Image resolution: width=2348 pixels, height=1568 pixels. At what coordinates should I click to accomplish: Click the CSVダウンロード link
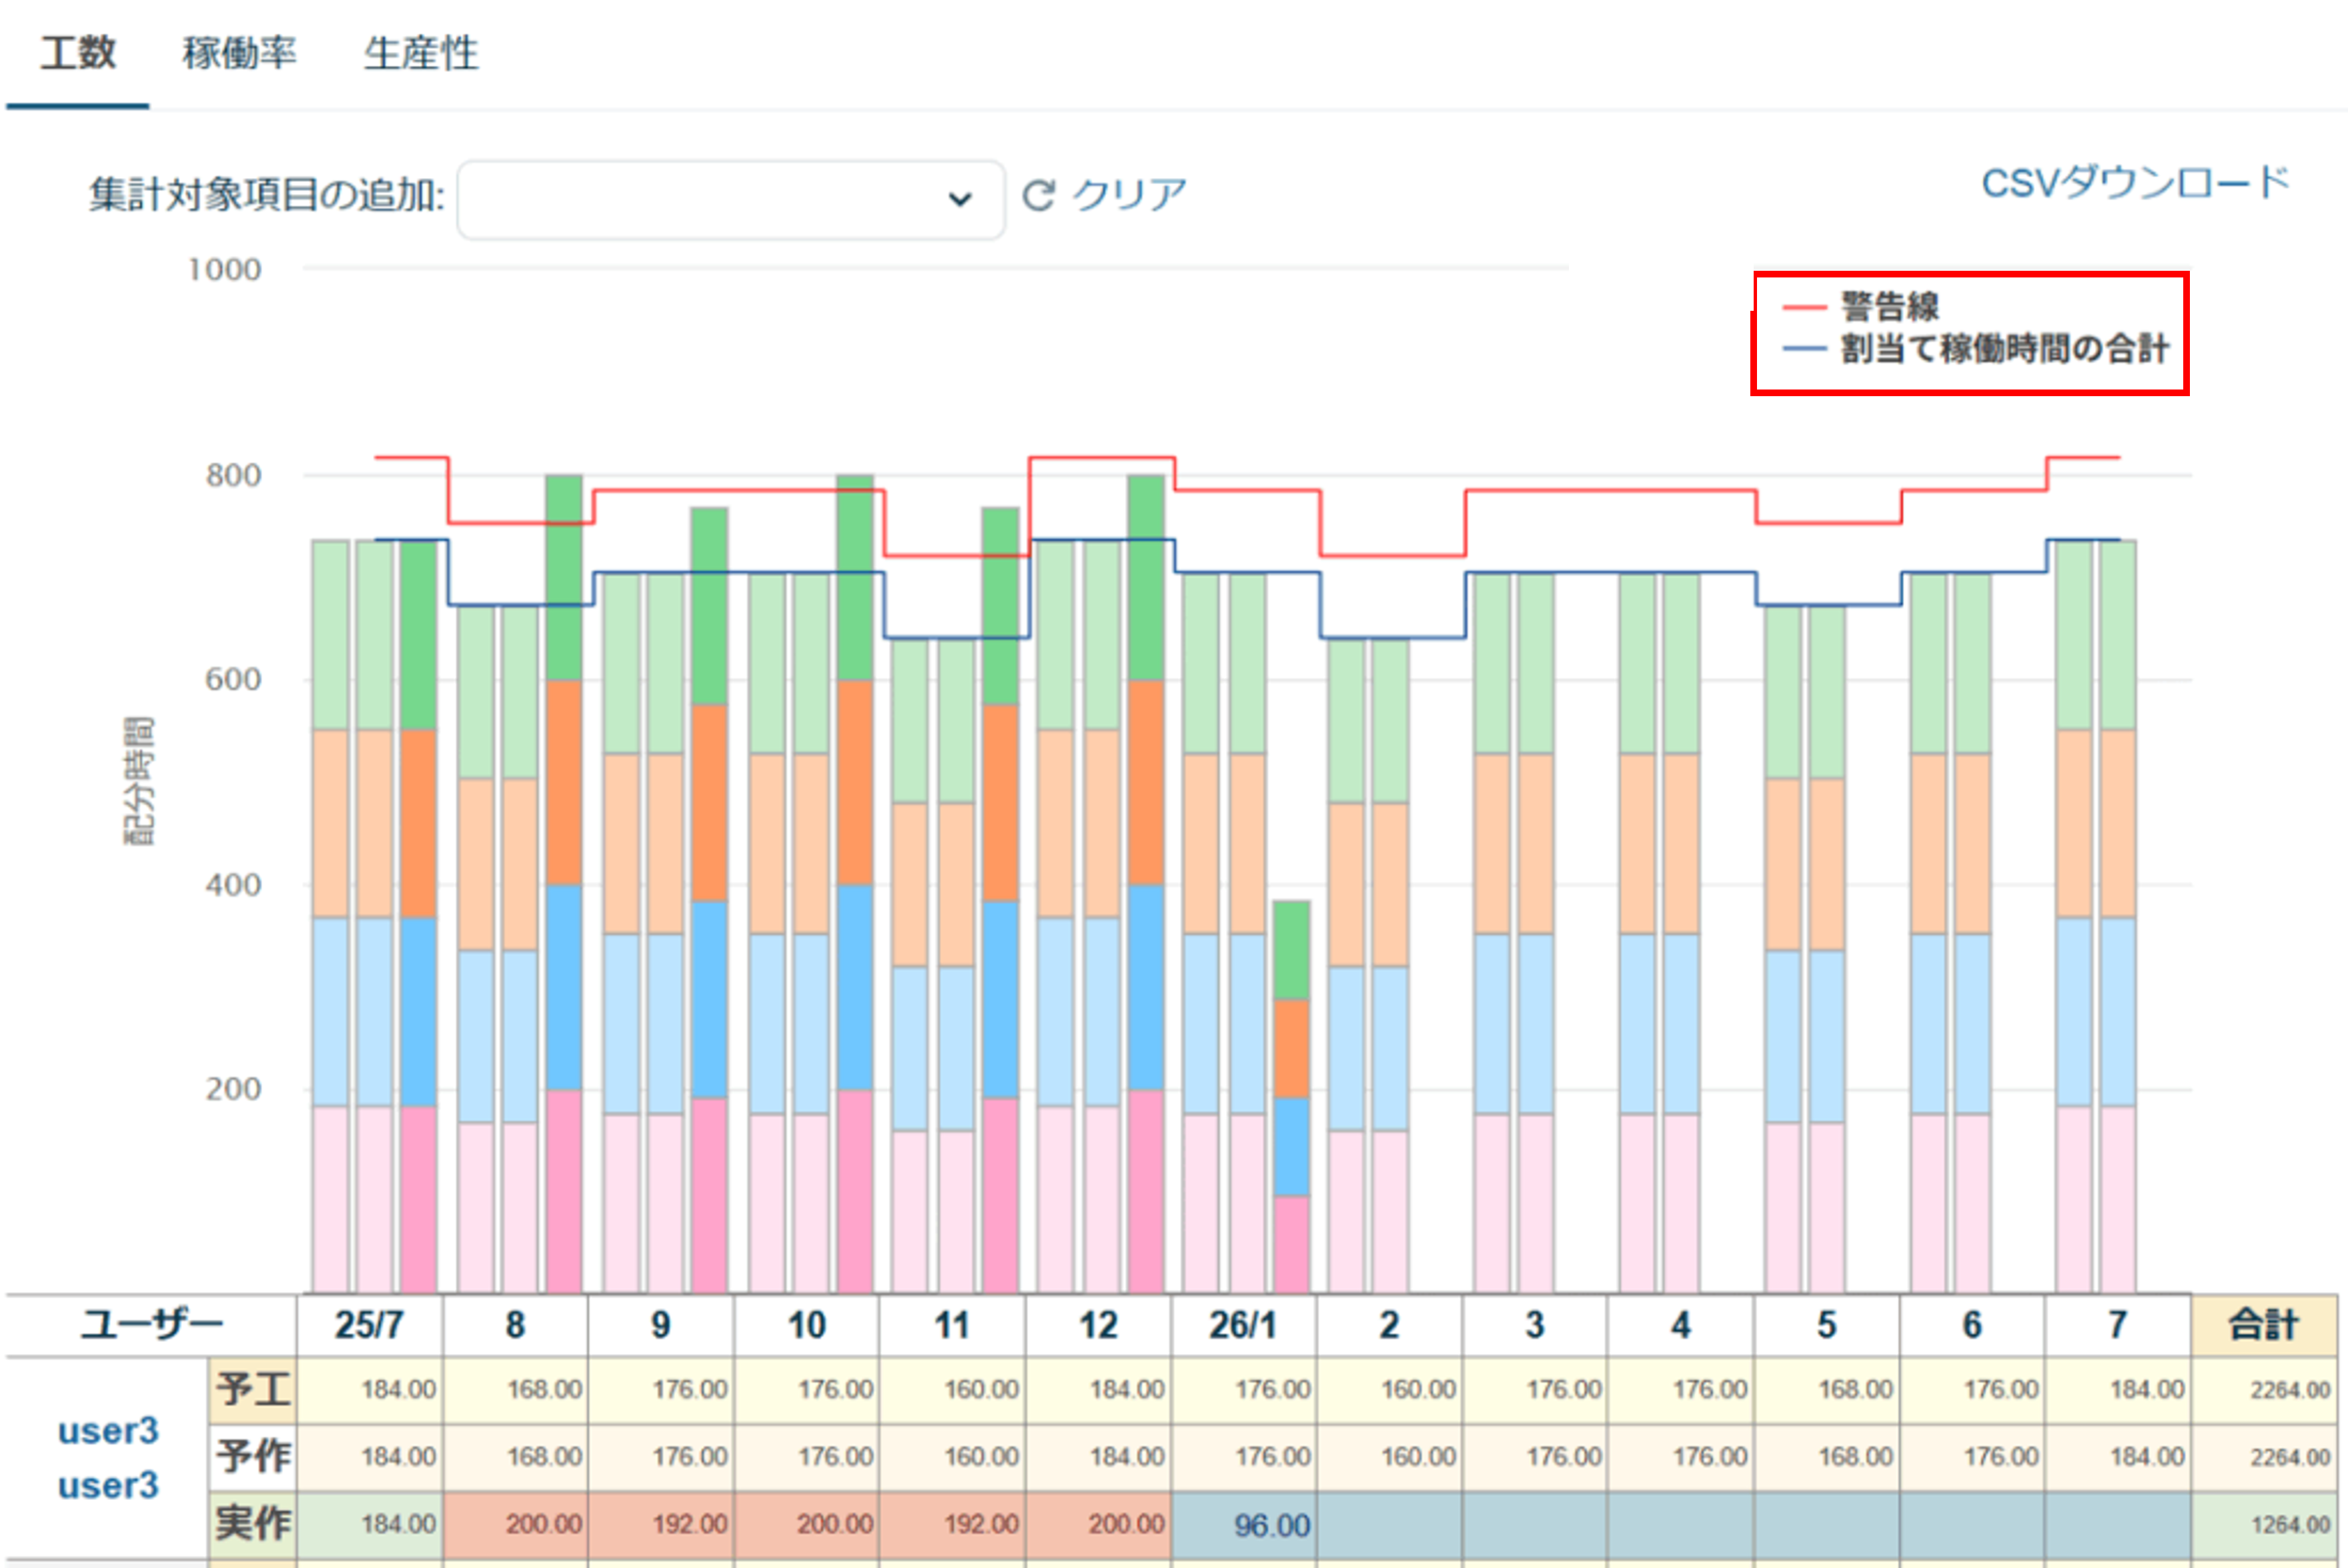click(2135, 183)
